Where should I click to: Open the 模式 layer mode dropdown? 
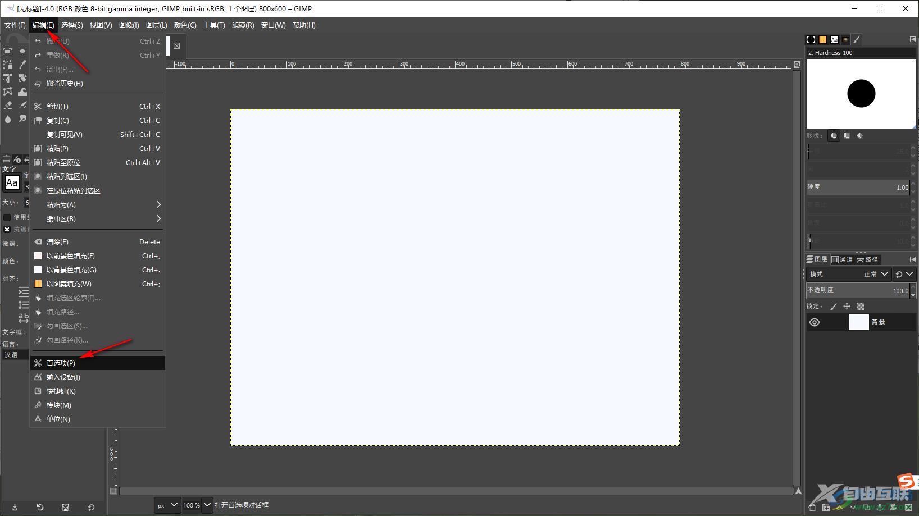849,274
